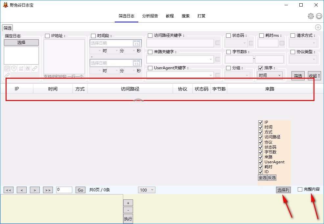Click the shield icon under log list
Image resolution: width=324 pixels, height=224 pixels.
click(x=14, y=68)
